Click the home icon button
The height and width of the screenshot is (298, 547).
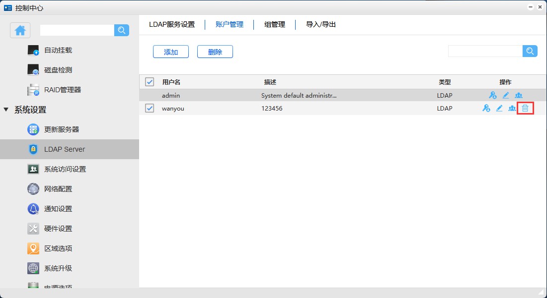point(20,30)
